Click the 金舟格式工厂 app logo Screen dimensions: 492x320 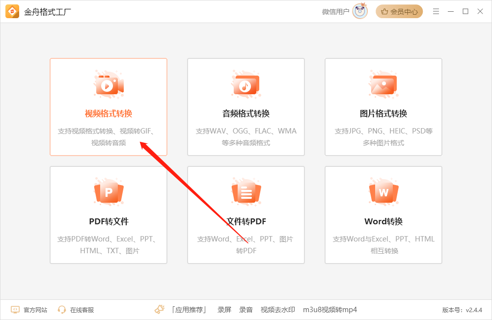(12, 12)
